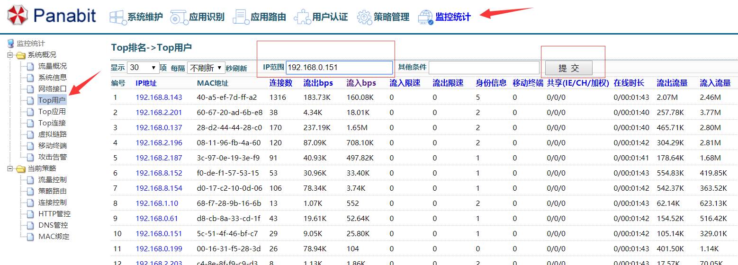Open 网络接口 in sidebar tree
The width and height of the screenshot is (738, 265).
pyautogui.click(x=53, y=89)
